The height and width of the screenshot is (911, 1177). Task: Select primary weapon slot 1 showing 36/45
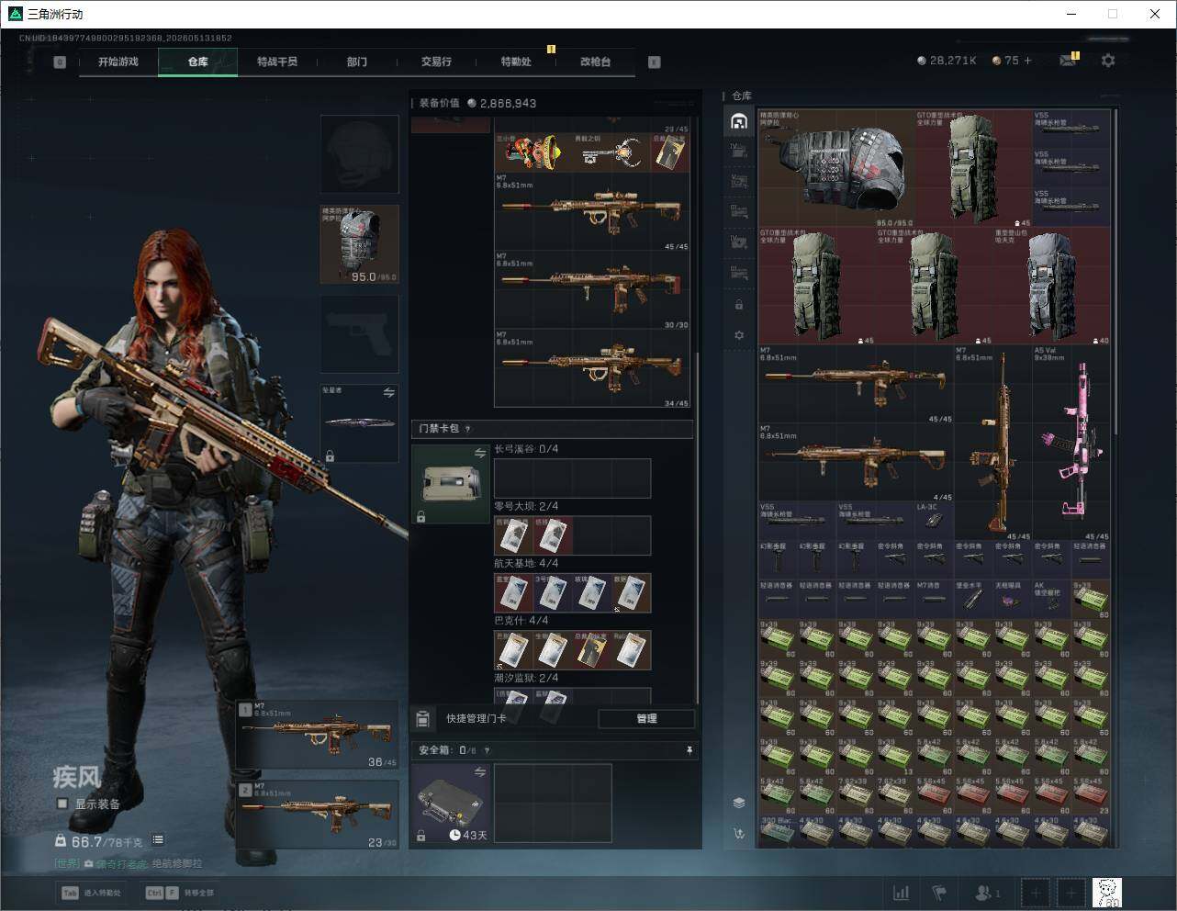(x=318, y=735)
